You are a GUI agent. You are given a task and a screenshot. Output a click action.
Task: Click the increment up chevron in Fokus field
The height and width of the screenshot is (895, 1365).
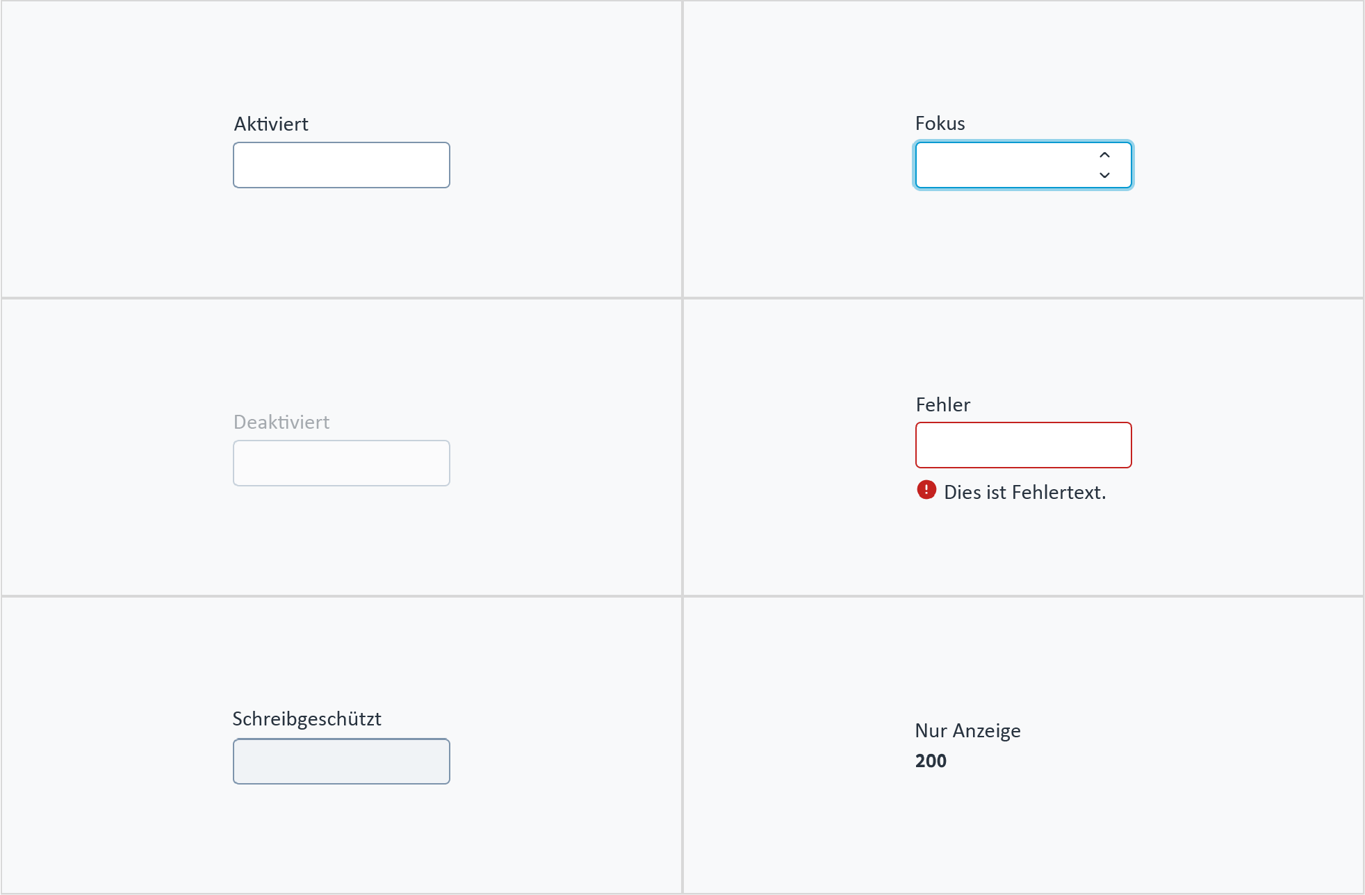point(1104,155)
